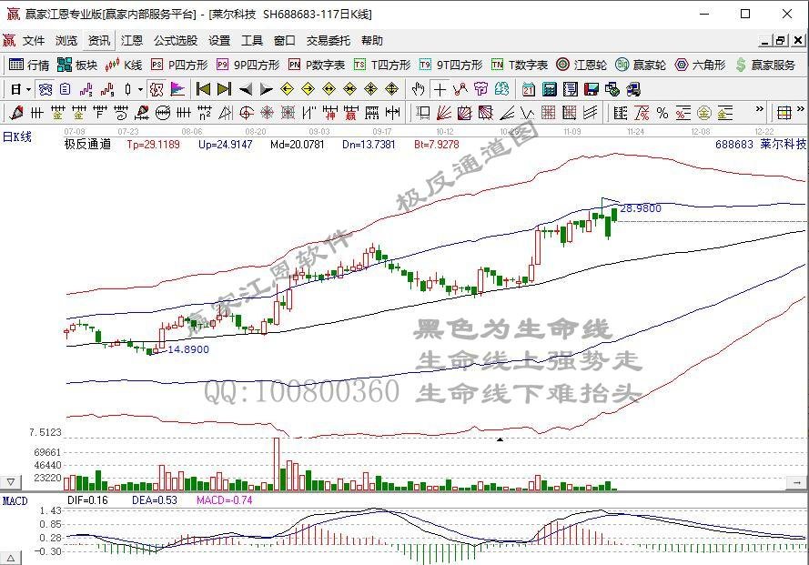Expand drawing toolbar overflow chevron
Image resolution: width=809 pixels, height=565 pixels.
point(760,109)
